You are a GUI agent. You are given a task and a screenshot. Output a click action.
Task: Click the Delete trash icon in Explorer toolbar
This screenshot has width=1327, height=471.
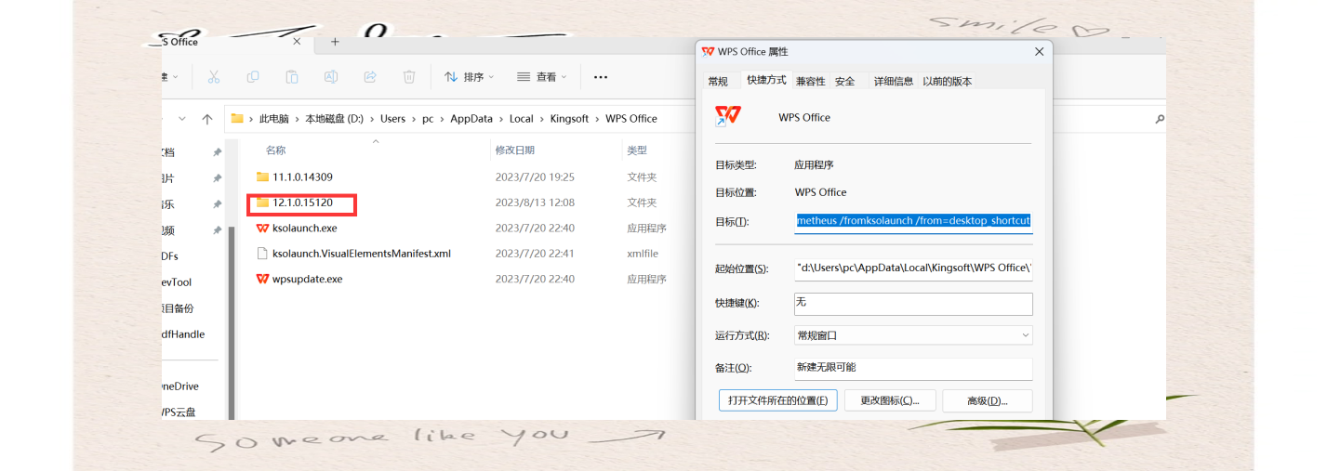409,77
